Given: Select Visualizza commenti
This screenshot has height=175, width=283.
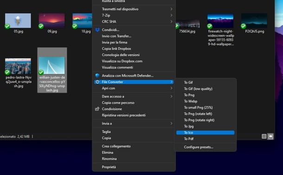Looking at the screenshot, I should [134, 67].
